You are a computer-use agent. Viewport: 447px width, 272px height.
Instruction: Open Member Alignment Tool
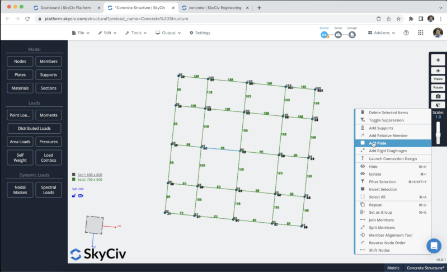click(393, 235)
